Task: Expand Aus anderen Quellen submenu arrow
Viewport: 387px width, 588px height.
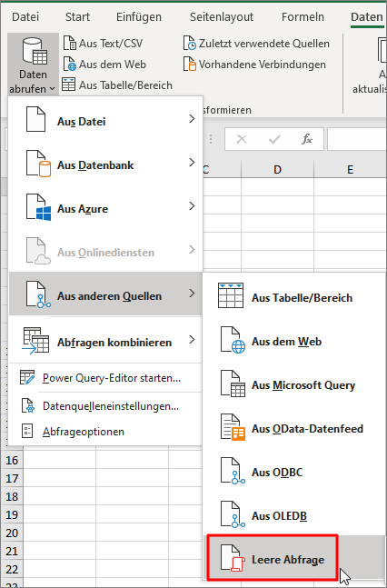Action: [x=192, y=293]
